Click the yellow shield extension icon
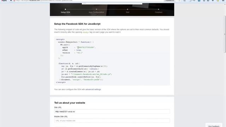Screen dimensions: 226x127 coord(218,1)
